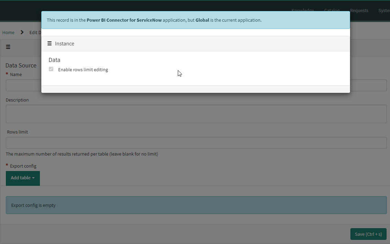
Task: Click the Data Source heading
Action: point(21,65)
